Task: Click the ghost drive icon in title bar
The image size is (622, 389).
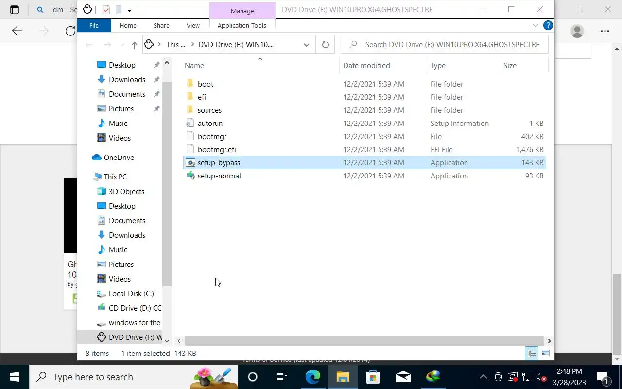Action: 87,9
